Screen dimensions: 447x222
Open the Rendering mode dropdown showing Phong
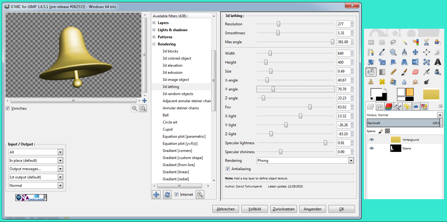[305, 161]
